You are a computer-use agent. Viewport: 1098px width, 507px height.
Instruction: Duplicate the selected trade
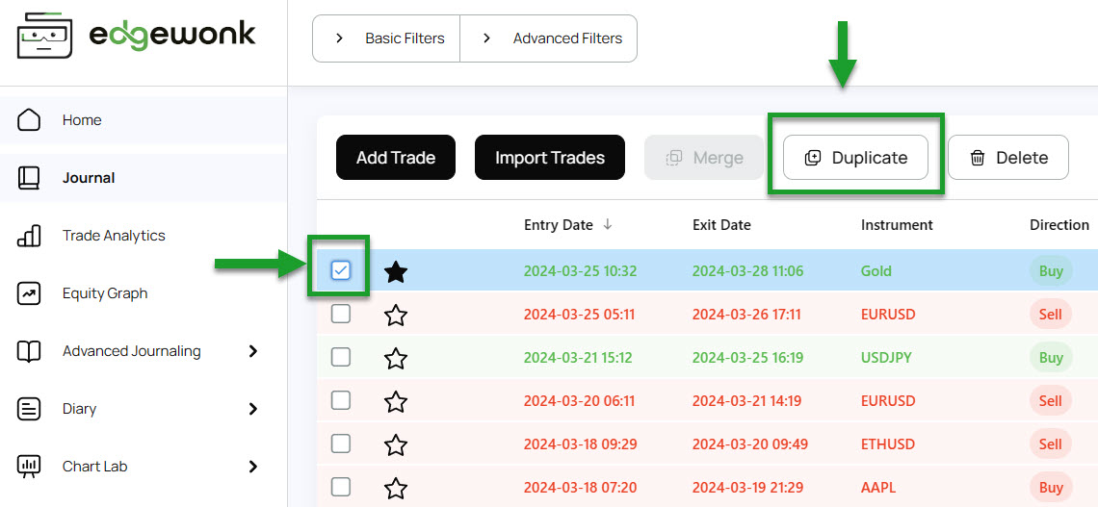point(855,158)
